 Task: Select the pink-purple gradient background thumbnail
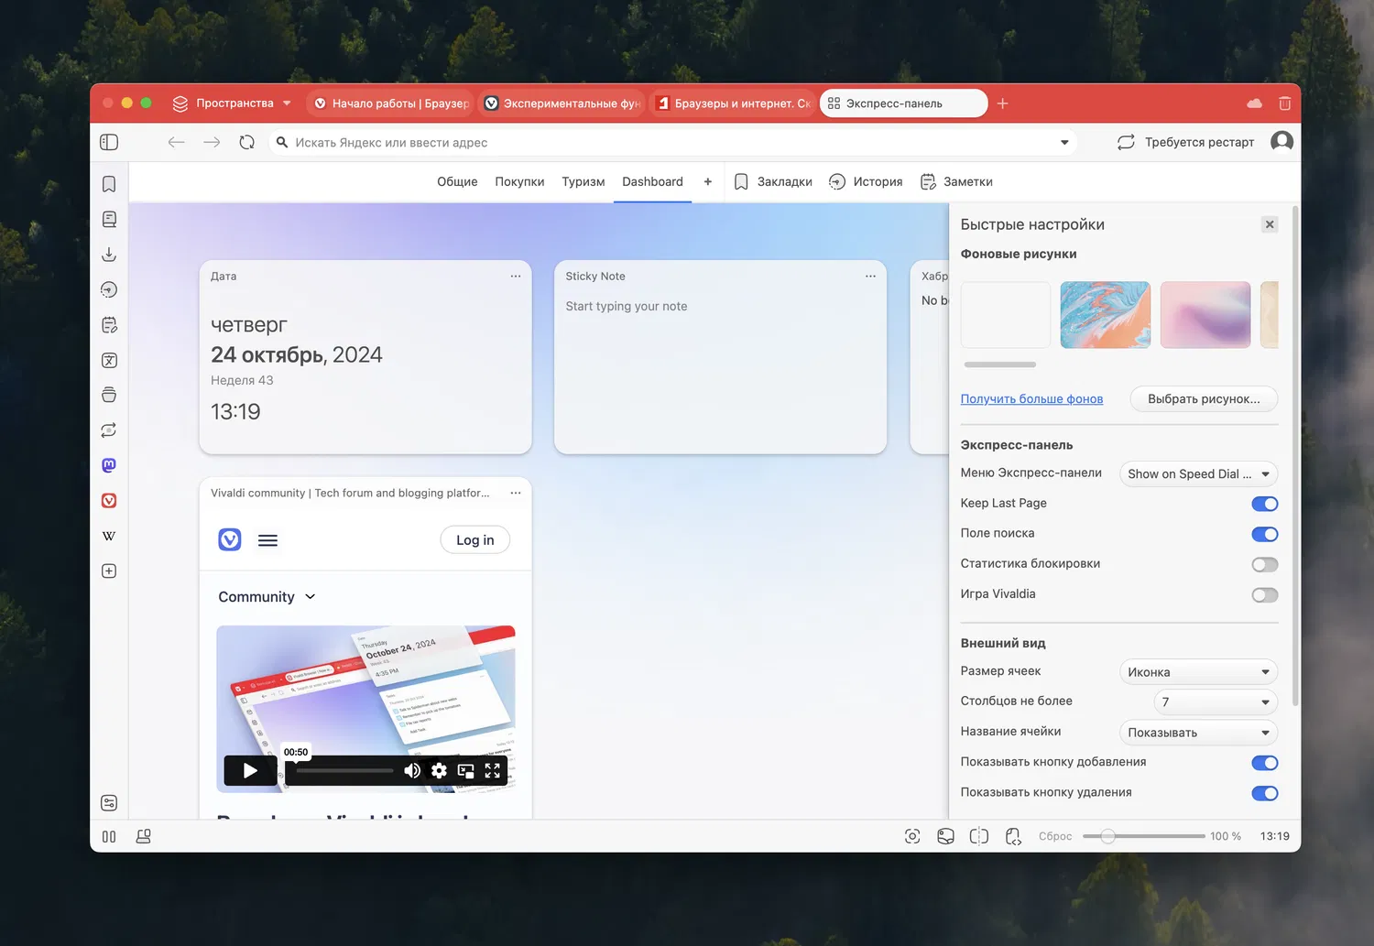[1205, 314]
